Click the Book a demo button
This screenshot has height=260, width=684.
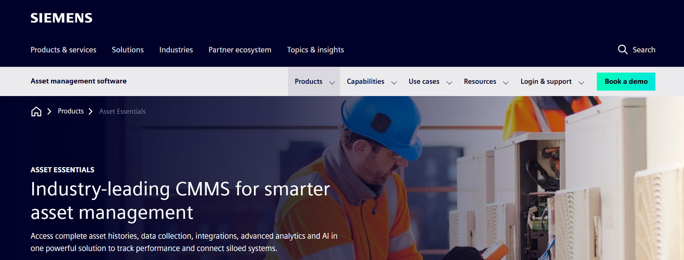[x=626, y=82]
